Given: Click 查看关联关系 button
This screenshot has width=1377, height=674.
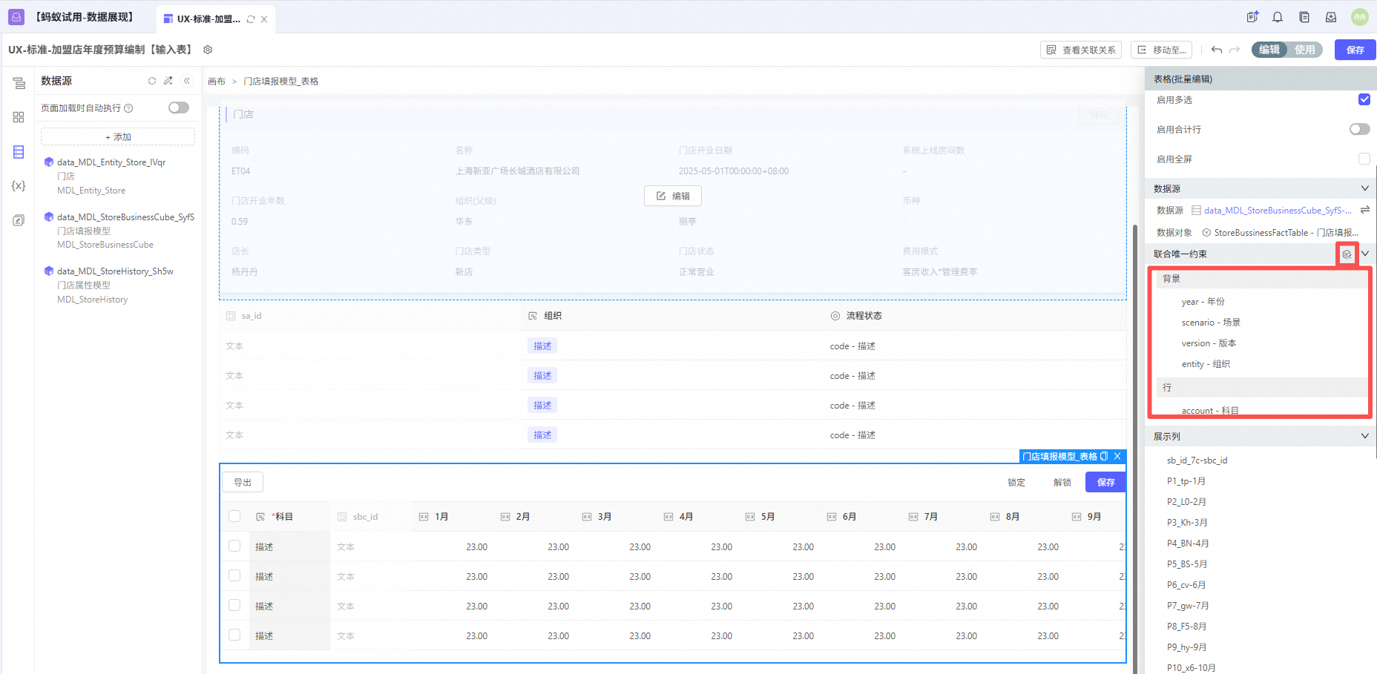Looking at the screenshot, I should (1081, 50).
